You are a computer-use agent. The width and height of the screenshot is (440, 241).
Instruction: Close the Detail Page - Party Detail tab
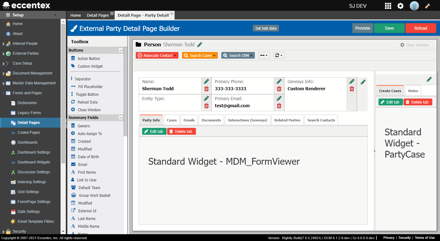pyautogui.click(x=172, y=14)
